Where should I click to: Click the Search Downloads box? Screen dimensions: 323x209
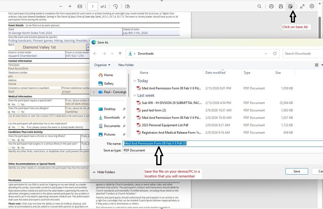303,54
